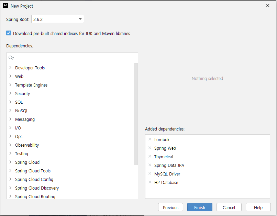
Task: Select Spring Data JPA in added dependencies
Action: pos(169,166)
